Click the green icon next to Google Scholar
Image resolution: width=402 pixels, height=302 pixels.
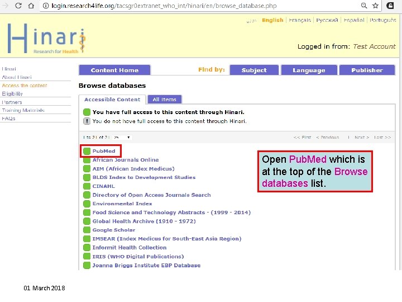tap(87, 230)
